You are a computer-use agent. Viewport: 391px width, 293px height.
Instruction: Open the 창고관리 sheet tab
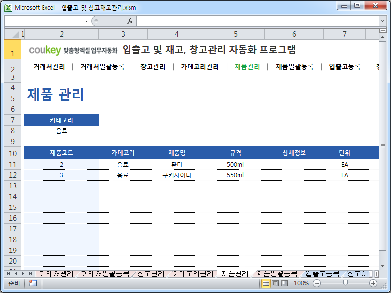coord(151,274)
